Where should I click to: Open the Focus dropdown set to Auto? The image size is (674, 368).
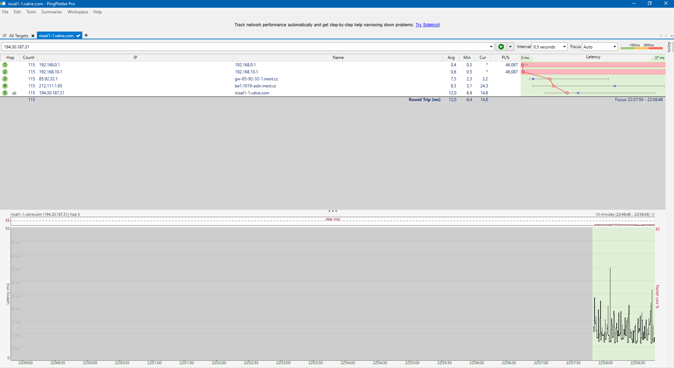(599, 47)
